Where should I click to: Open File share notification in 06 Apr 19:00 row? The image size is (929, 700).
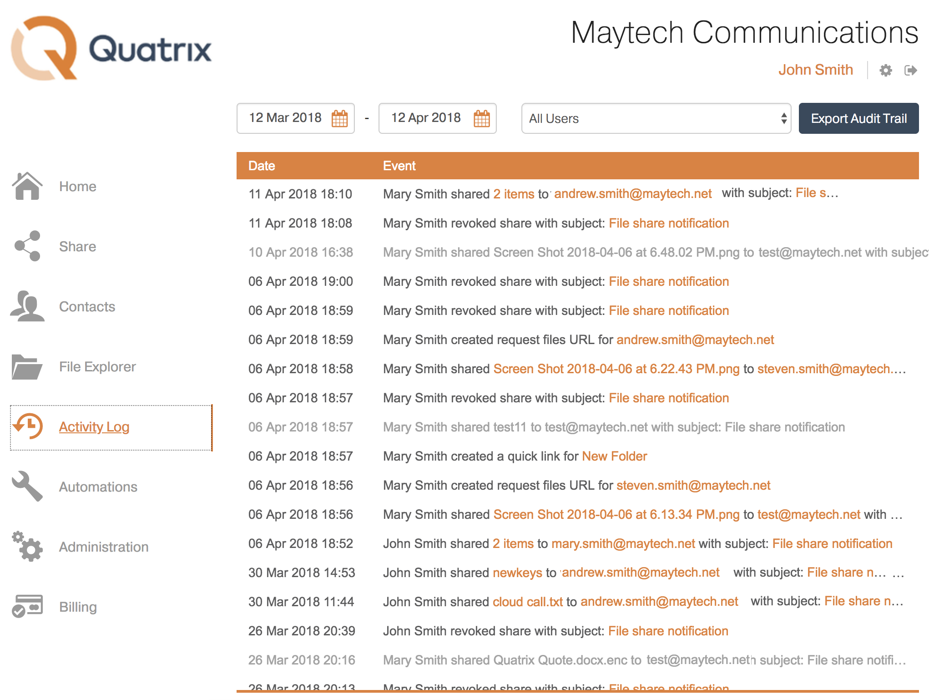click(x=669, y=281)
